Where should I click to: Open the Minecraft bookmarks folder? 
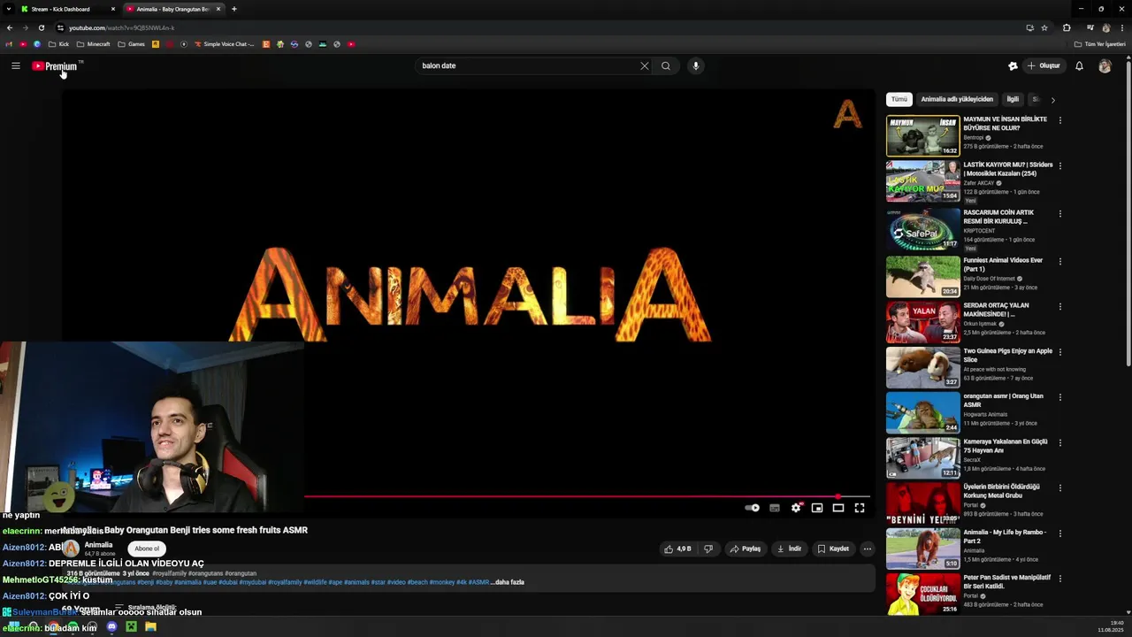click(94, 44)
